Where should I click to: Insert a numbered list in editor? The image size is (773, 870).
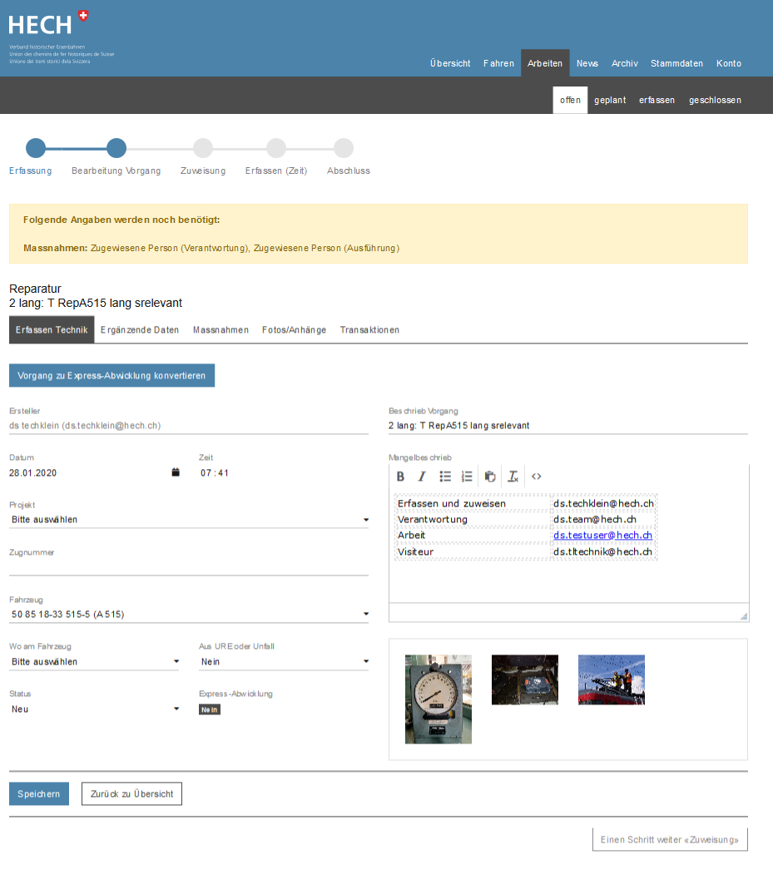click(467, 477)
